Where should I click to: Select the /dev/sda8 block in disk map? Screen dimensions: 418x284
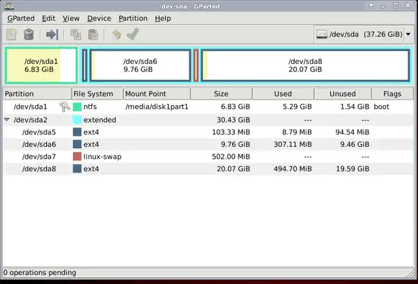coord(304,65)
